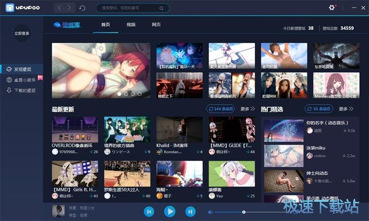Open the 罗斯生涯50大过人 wallpaper
The width and height of the screenshot is (369, 221).
[127, 173]
